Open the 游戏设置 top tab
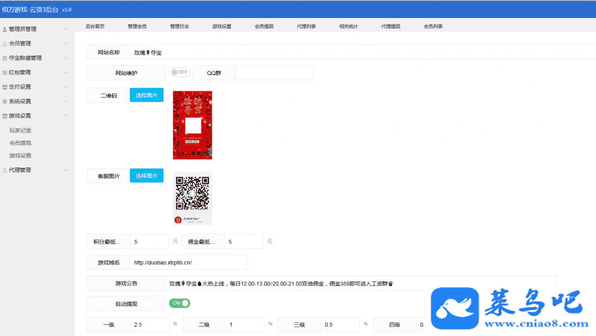Image resolution: width=596 pixels, height=336 pixels. [x=222, y=26]
